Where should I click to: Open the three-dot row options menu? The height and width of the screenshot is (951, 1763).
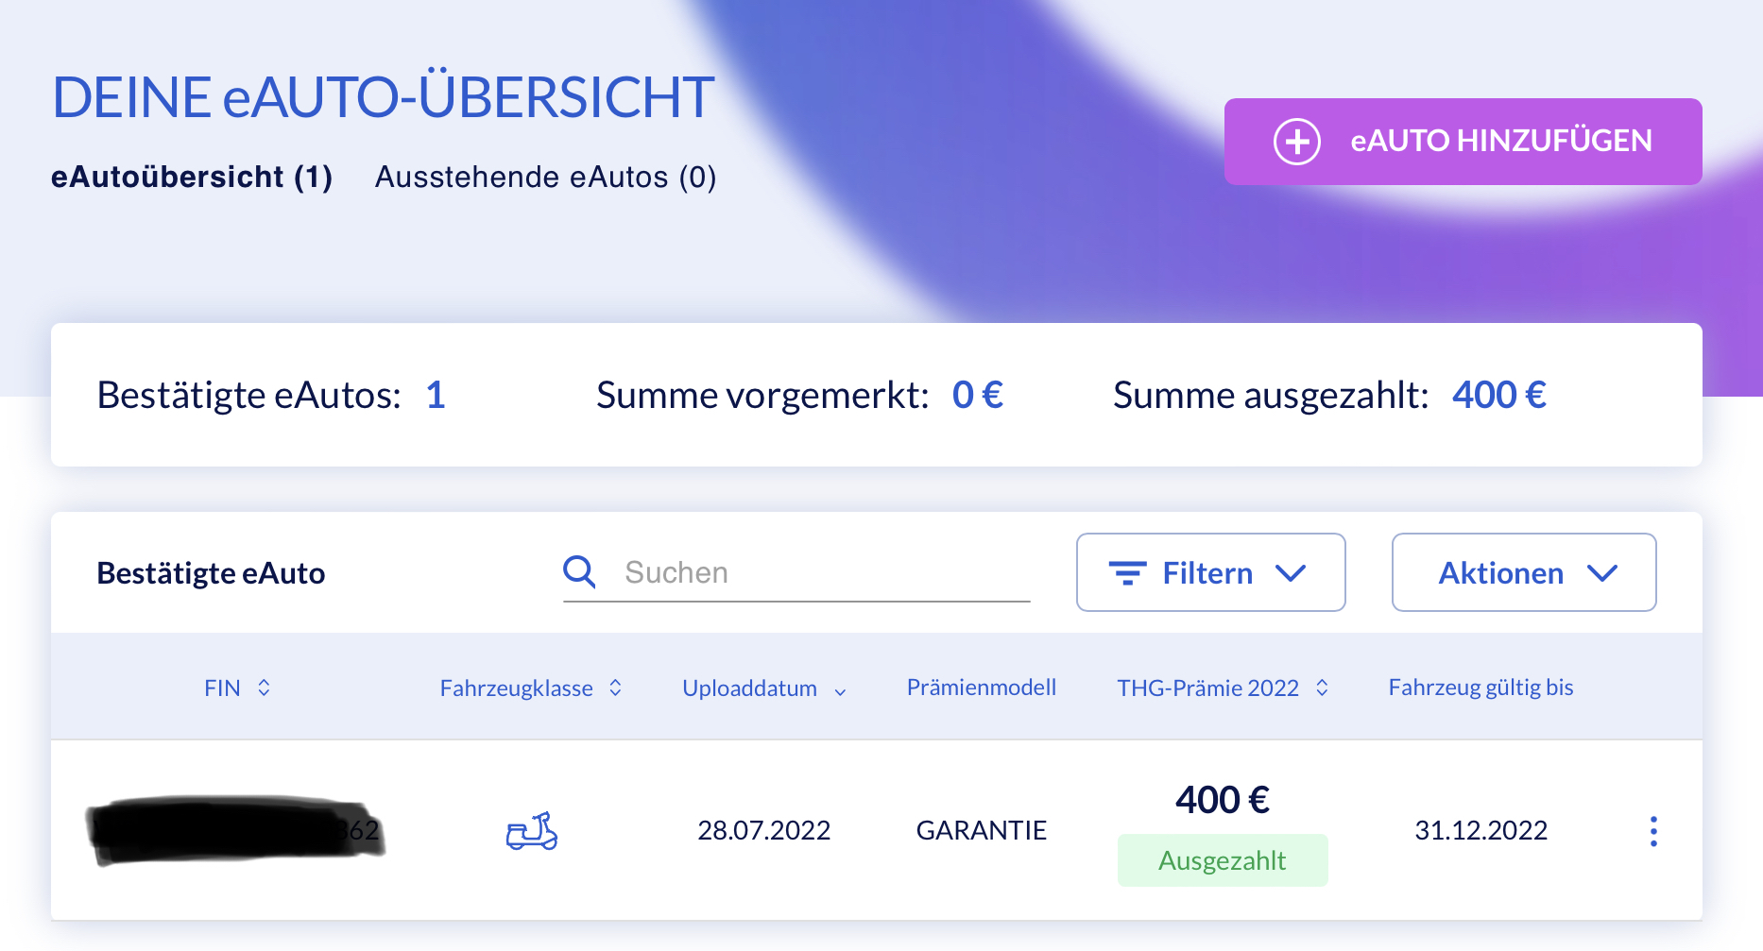coord(1652,831)
